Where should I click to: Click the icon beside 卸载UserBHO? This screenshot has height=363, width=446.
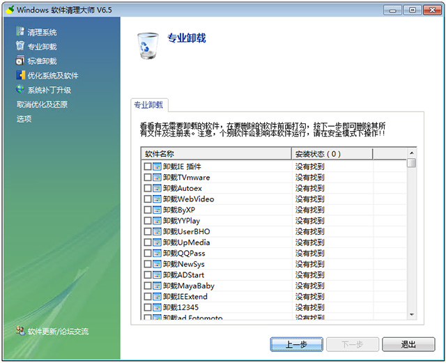tap(157, 231)
